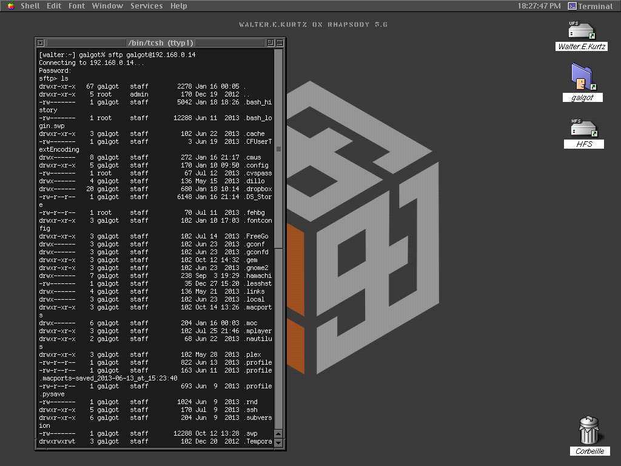Open the Shell menu
The image size is (621, 466).
click(30, 5)
